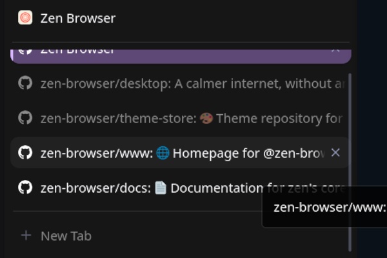Switch to the zen-browser/desktop tab
This screenshot has width=387, height=258.
click(181, 83)
